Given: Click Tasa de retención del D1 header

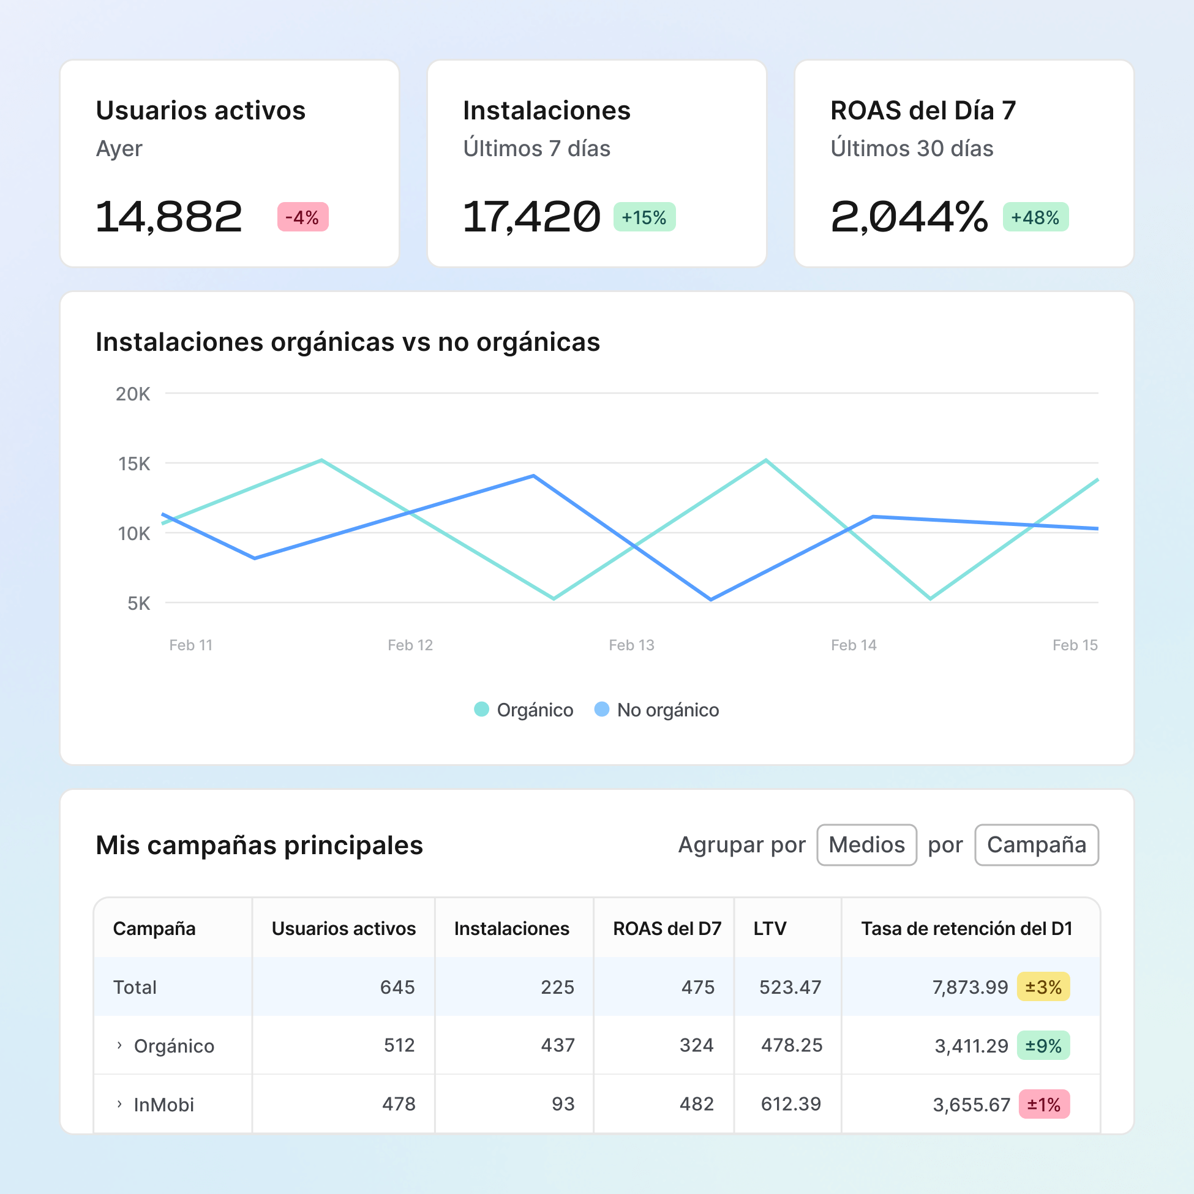Looking at the screenshot, I should (967, 928).
